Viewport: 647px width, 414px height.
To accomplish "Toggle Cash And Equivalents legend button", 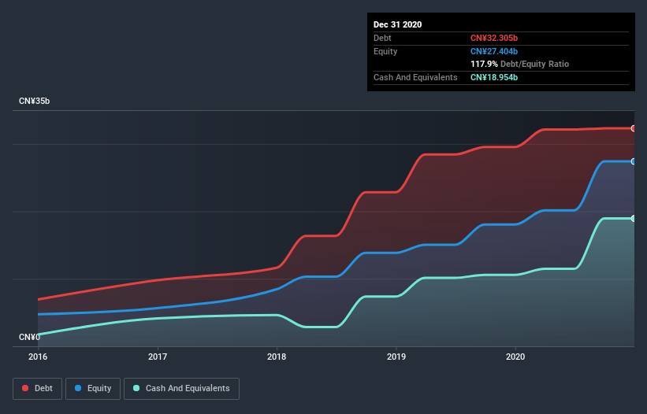I will (x=181, y=389).
